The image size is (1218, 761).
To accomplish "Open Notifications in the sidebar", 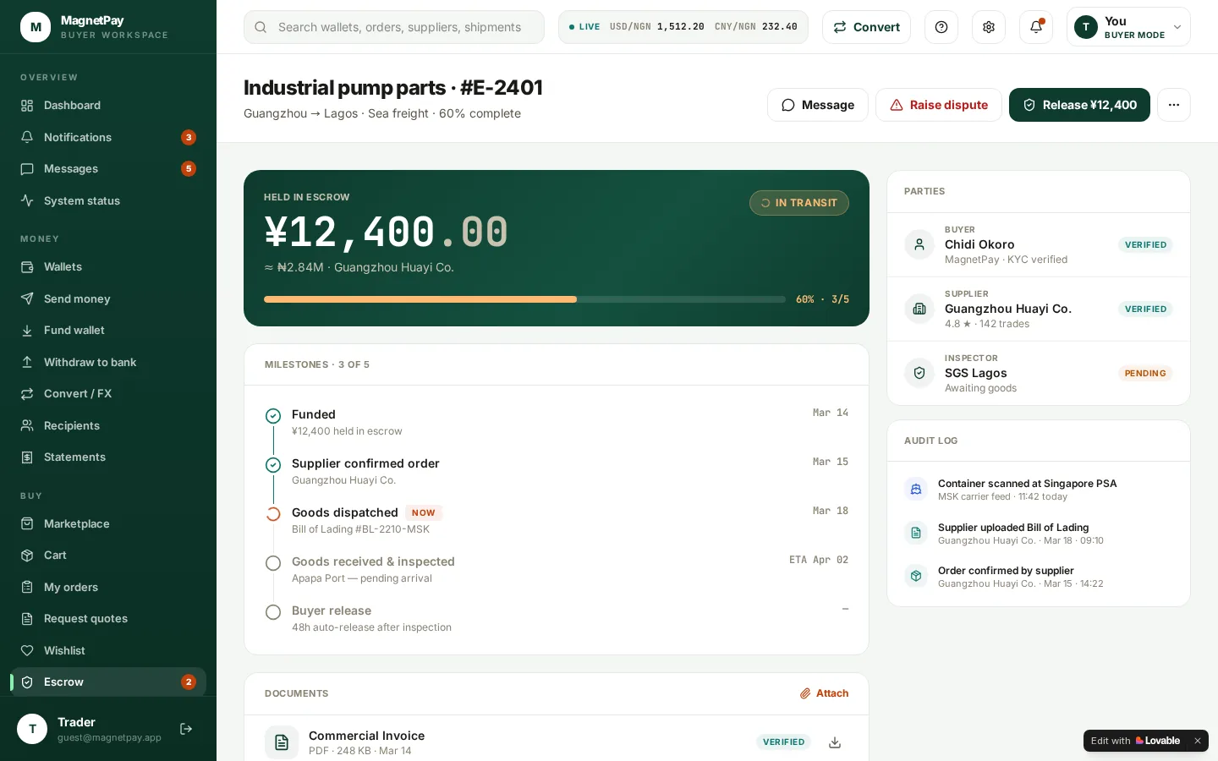I will 108,137.
